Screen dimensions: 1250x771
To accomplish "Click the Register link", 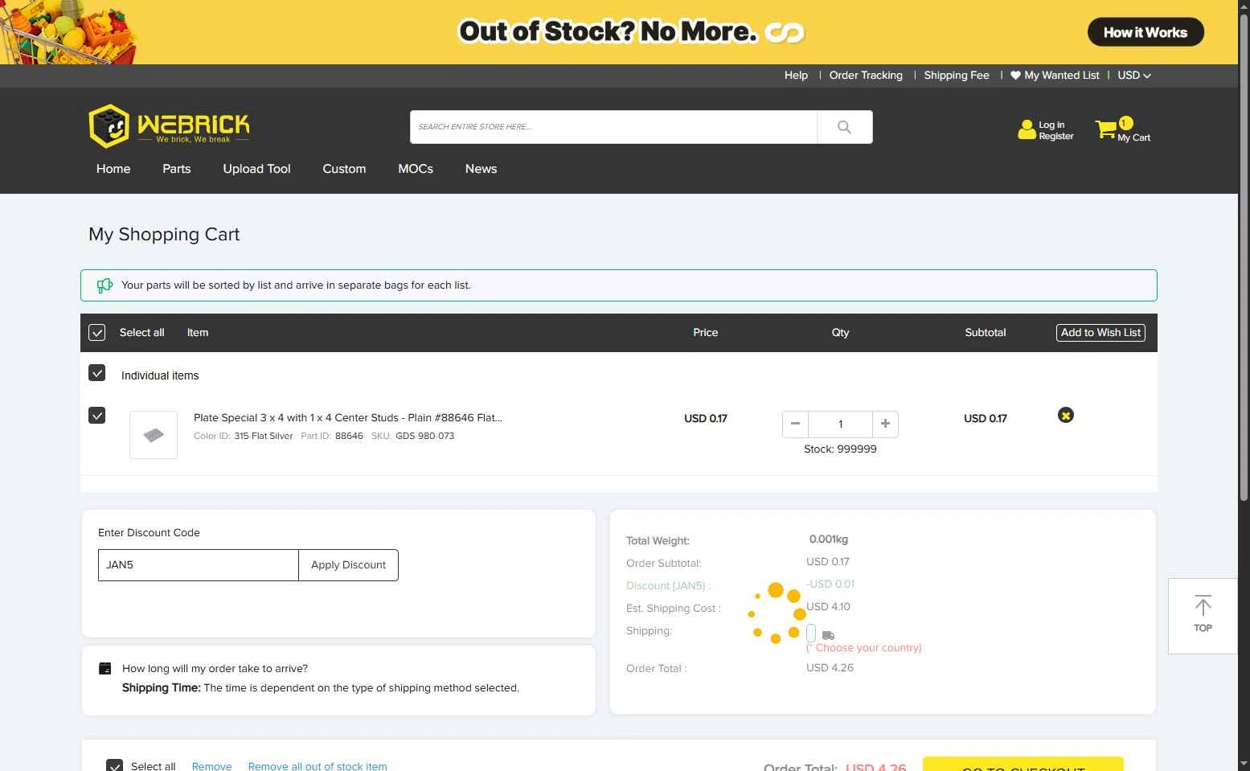I will pyautogui.click(x=1056, y=137).
